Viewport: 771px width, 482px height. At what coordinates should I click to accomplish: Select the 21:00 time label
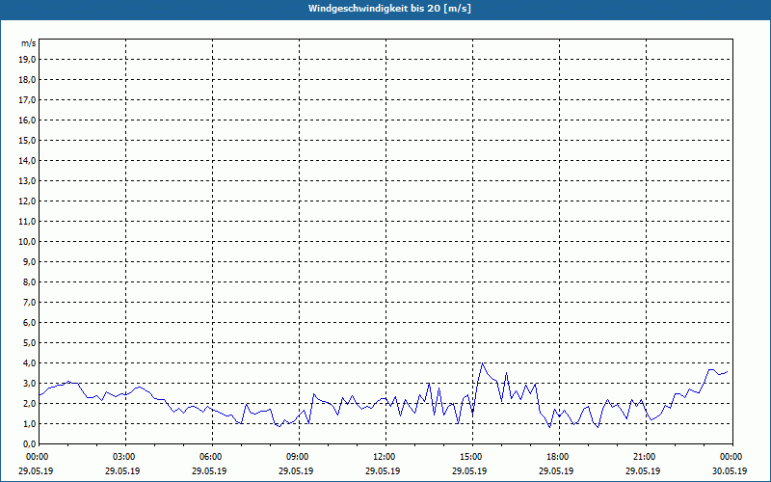tap(646, 457)
